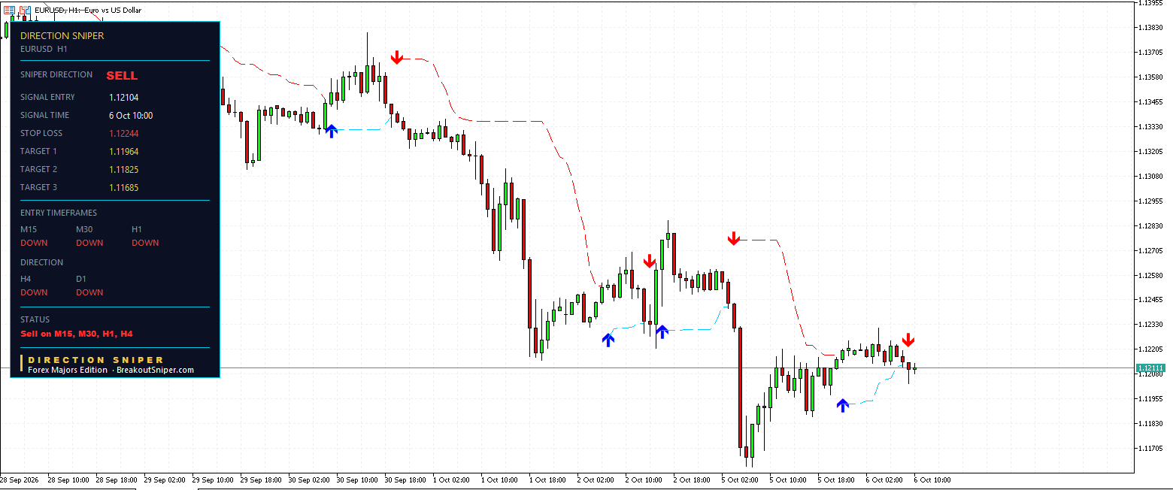
Task: Click the DOWN status under M15
Action: coord(34,243)
